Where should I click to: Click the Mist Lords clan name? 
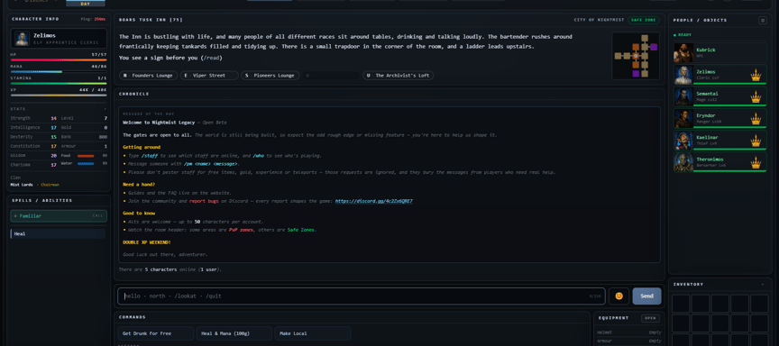tap(22, 185)
